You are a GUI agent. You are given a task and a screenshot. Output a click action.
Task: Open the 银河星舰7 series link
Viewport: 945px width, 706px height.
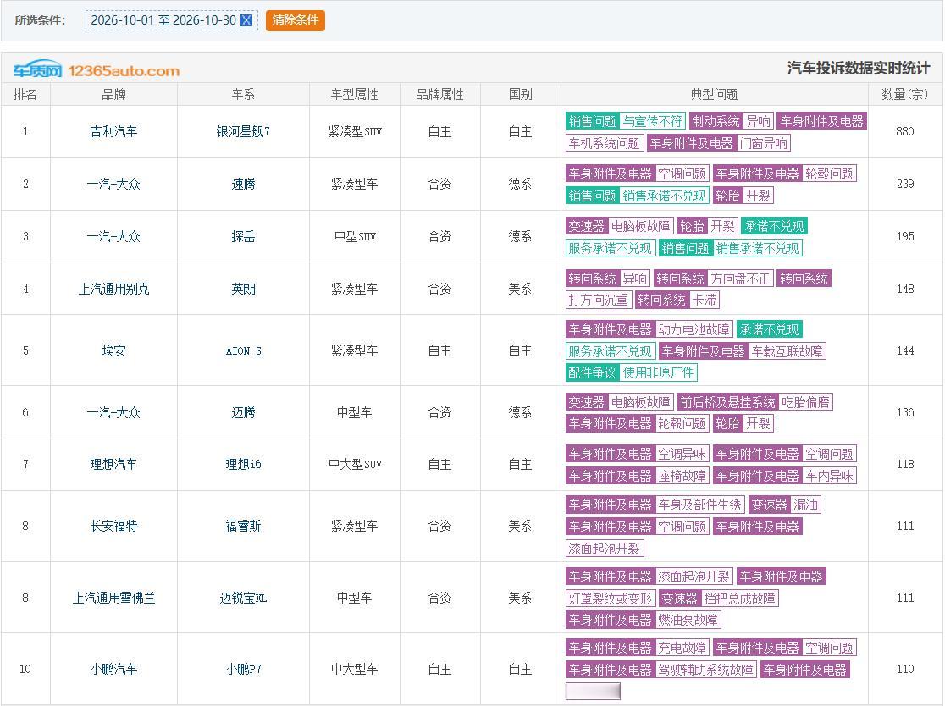tap(243, 131)
